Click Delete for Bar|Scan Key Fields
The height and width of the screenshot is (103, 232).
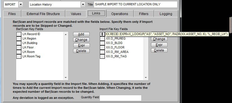click(x=81, y=51)
